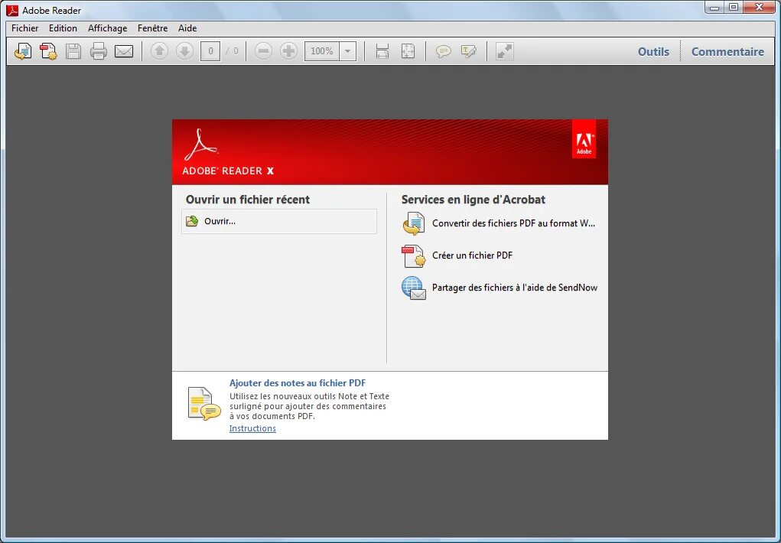Click the Convertir des fichiers PDF icon
This screenshot has height=543, width=781.
tap(413, 223)
